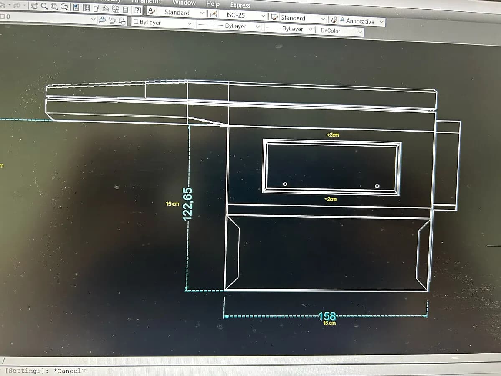
Task: Select the 158 dimension text
Action: 327,316
